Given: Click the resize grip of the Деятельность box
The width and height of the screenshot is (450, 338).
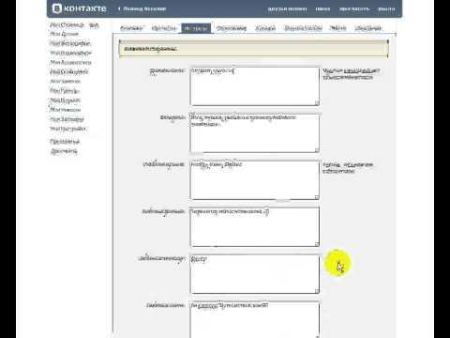Looking at the screenshot, I should (317, 103).
